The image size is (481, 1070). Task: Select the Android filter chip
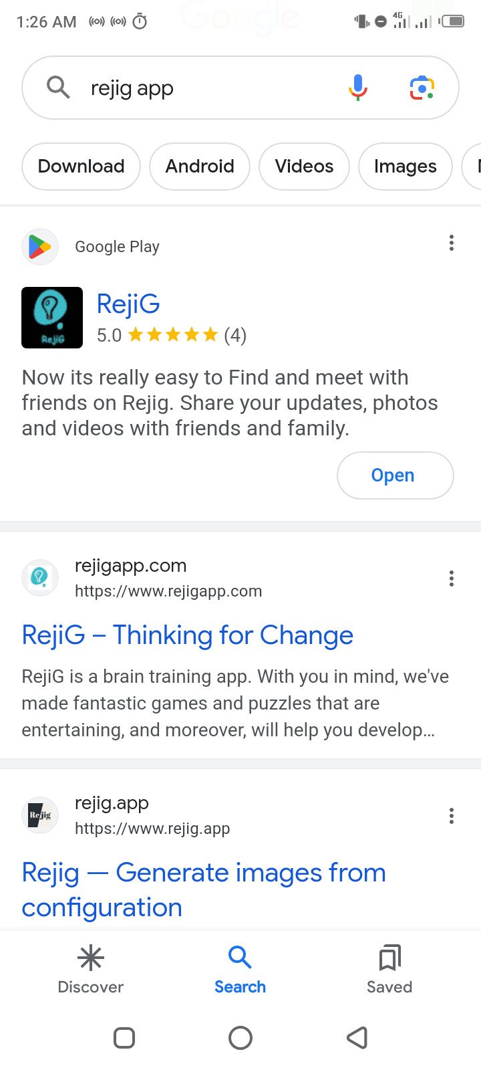[200, 167]
